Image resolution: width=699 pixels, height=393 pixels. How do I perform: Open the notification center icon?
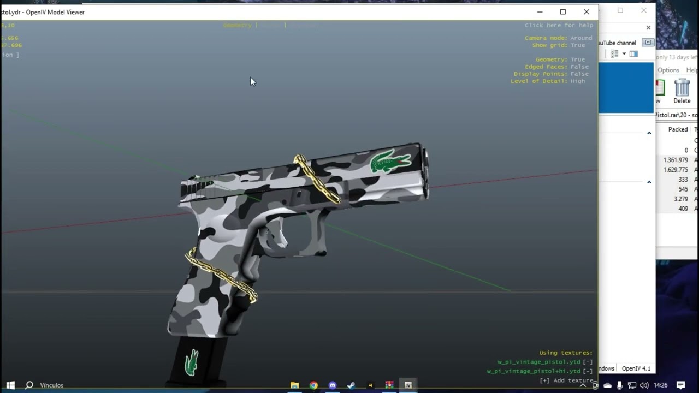pyautogui.click(x=681, y=385)
